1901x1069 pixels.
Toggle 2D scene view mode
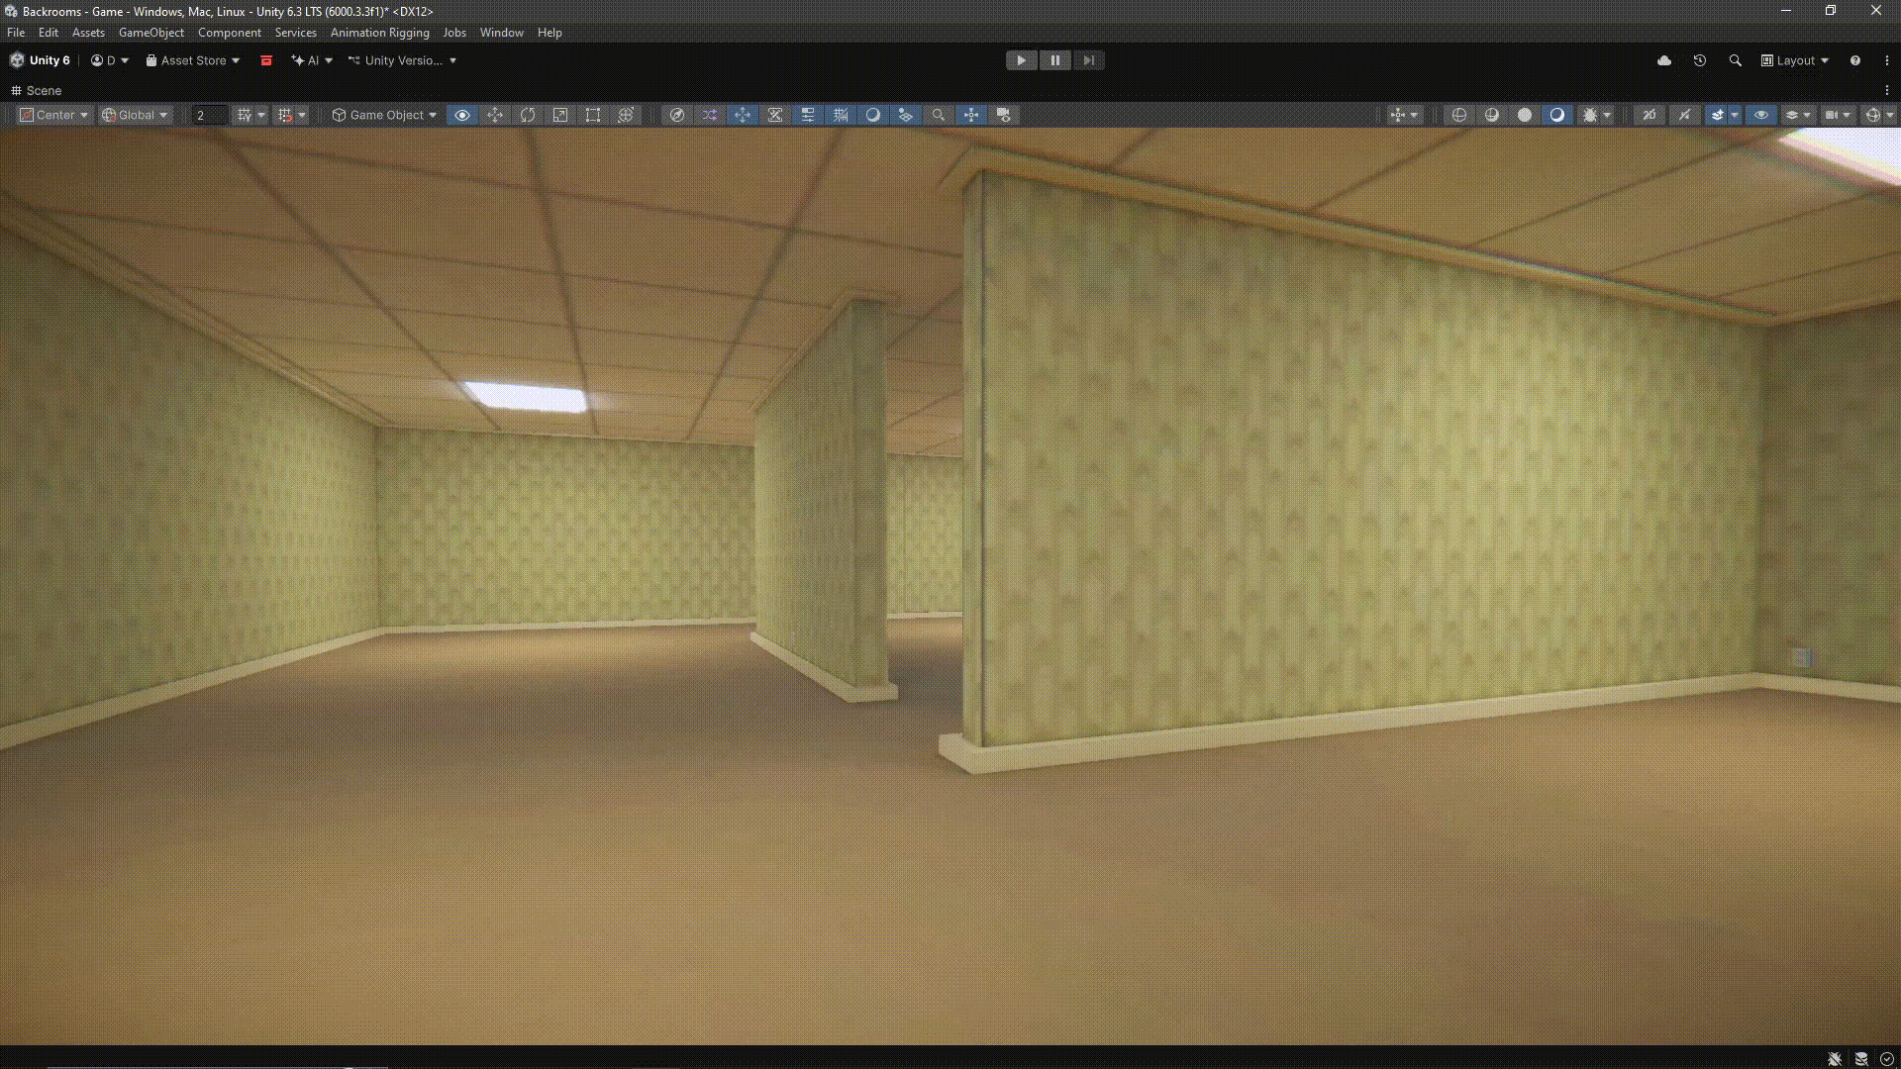pos(1650,115)
